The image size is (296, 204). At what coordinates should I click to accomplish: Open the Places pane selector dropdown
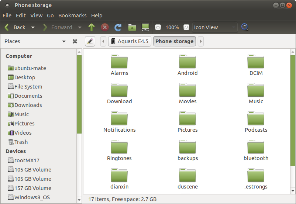[64, 41]
